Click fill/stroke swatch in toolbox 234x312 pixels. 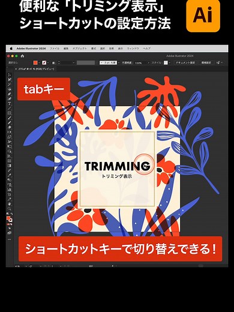click(x=9, y=219)
